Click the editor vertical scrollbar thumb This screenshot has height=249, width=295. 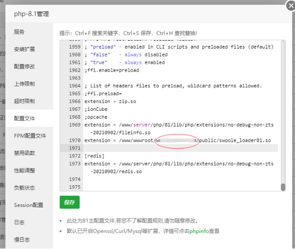(283, 187)
